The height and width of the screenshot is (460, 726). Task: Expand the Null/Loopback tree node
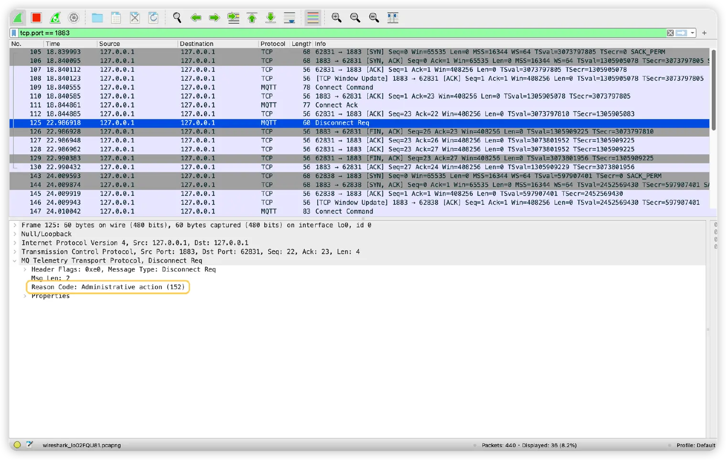point(15,234)
